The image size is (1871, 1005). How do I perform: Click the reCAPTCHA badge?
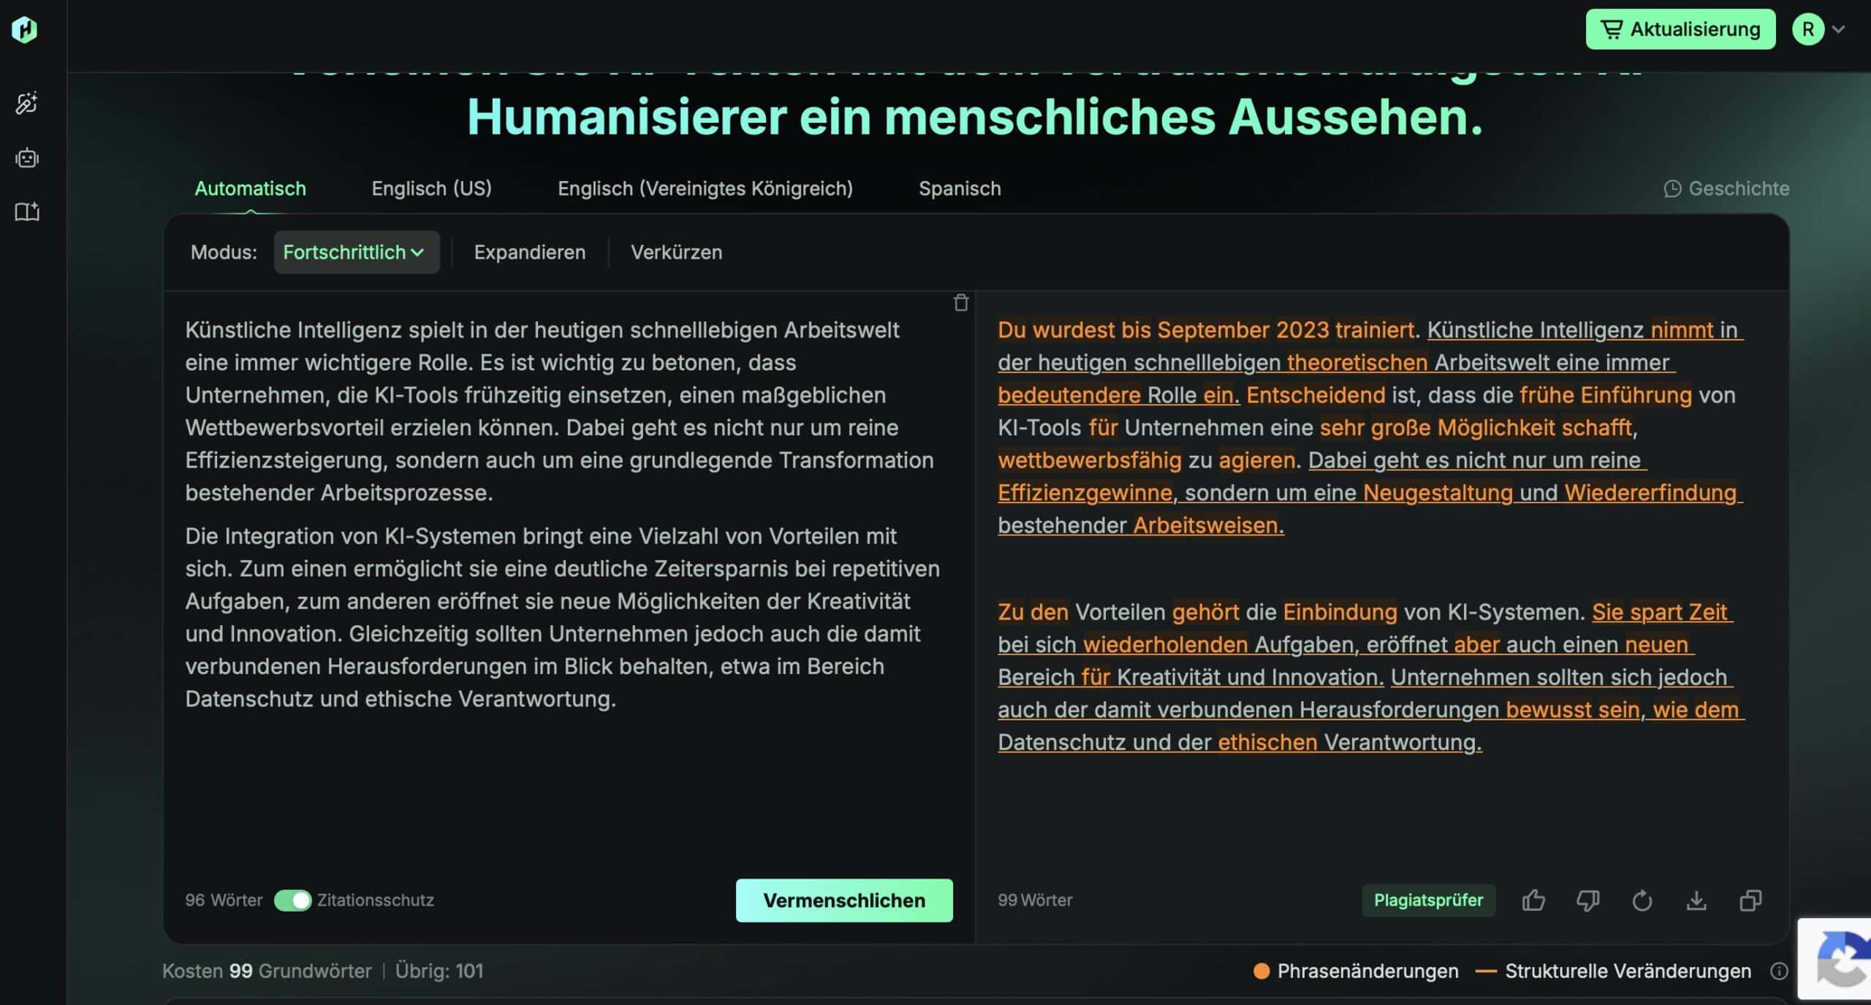pyautogui.click(x=1835, y=959)
